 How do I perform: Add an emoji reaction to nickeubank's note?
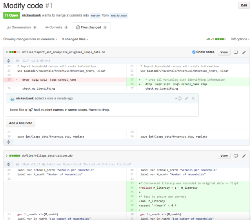(x=178, y=98)
